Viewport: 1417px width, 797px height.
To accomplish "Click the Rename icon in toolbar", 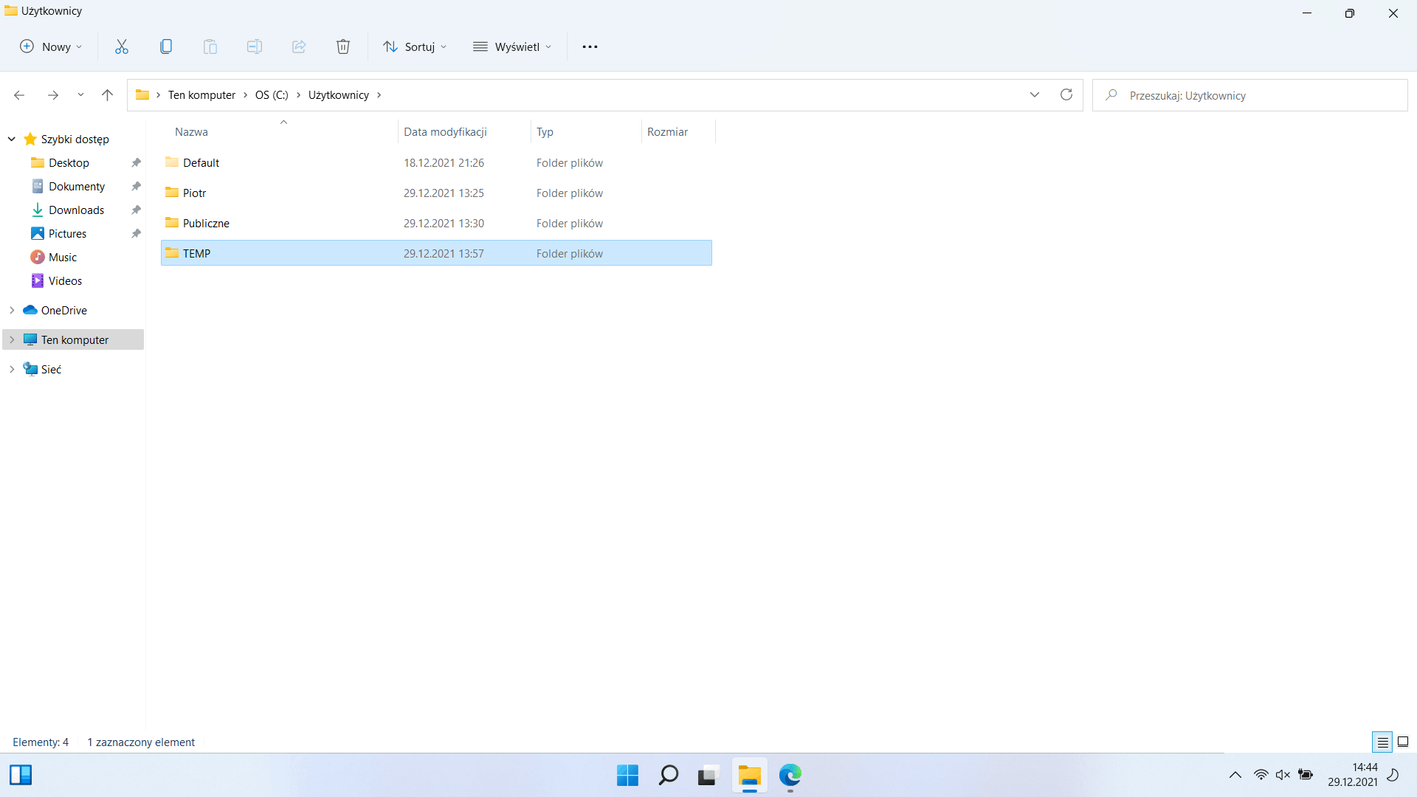I will (255, 46).
